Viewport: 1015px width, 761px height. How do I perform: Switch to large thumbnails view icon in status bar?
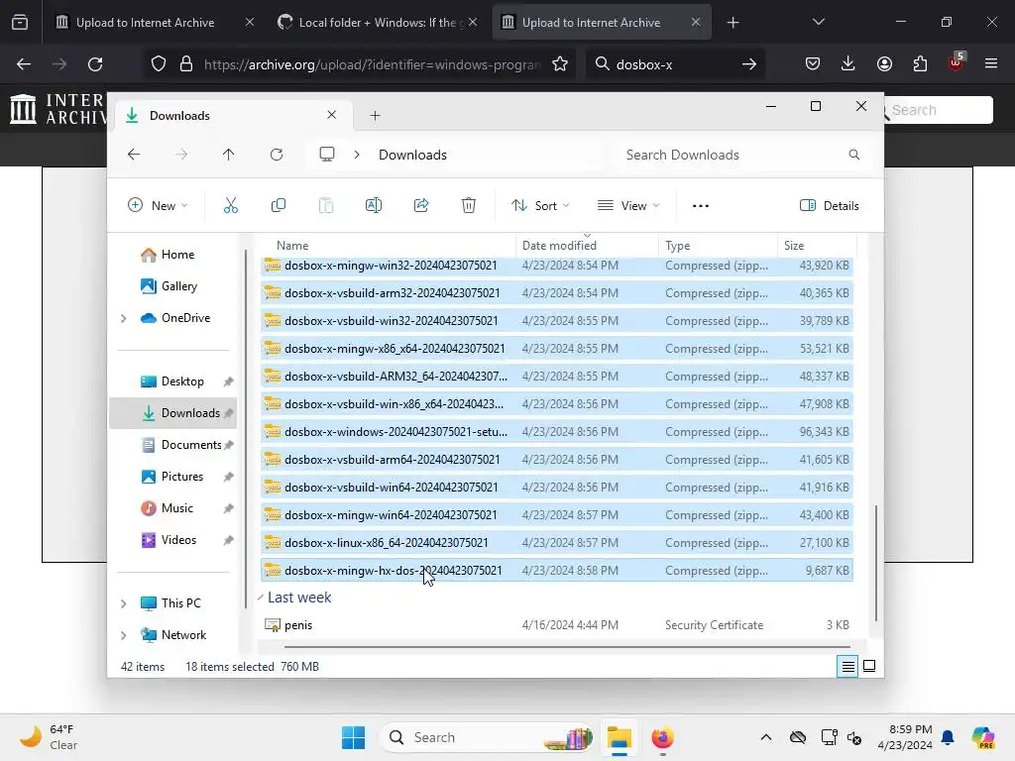[869, 666]
